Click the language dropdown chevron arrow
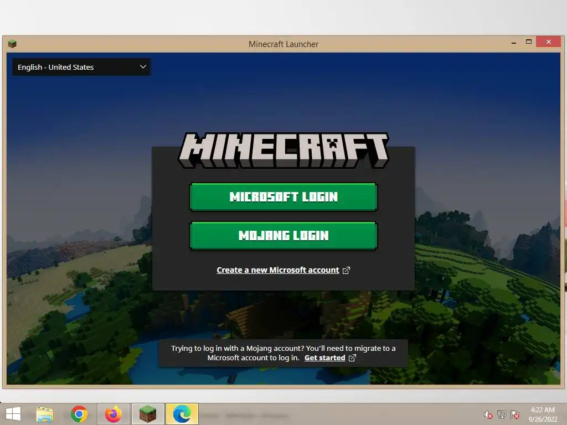Screen dimensions: 567x425 143,67
